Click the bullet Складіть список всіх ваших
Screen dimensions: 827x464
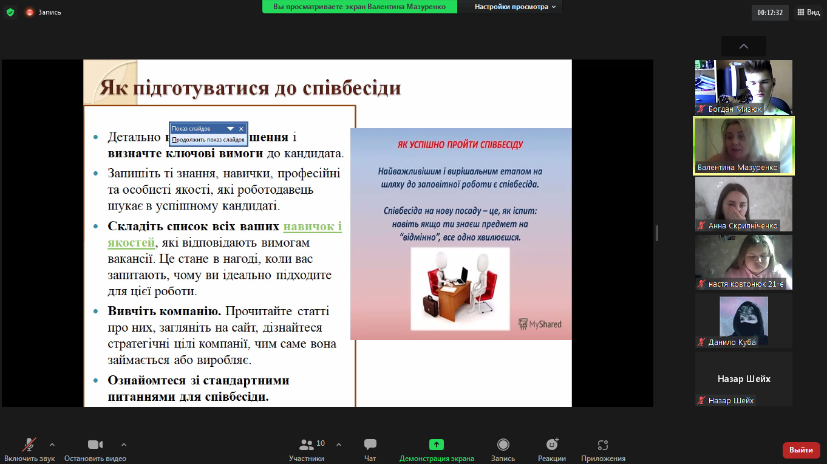tap(194, 227)
